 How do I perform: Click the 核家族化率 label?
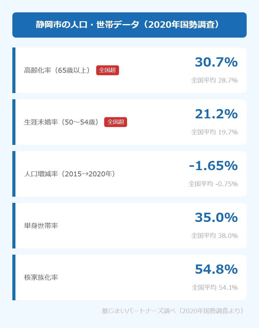tap(41, 277)
